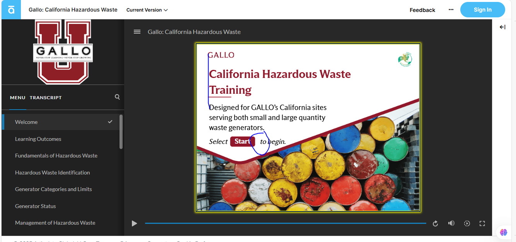Switch to the MENU tab
This screenshot has height=242, width=516.
[18, 98]
